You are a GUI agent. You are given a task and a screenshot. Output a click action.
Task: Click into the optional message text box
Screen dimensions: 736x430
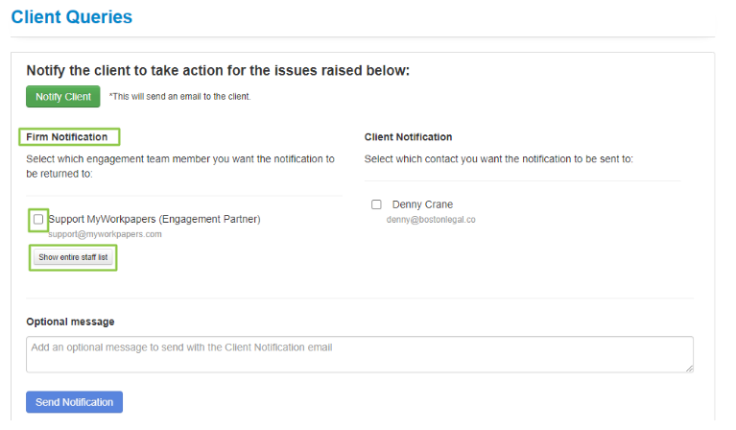point(359,353)
